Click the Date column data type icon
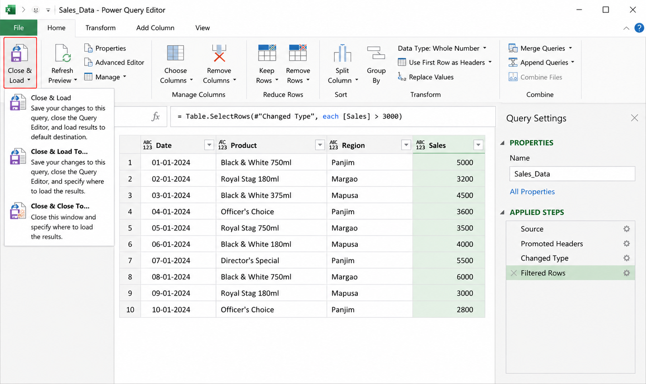 click(x=147, y=145)
